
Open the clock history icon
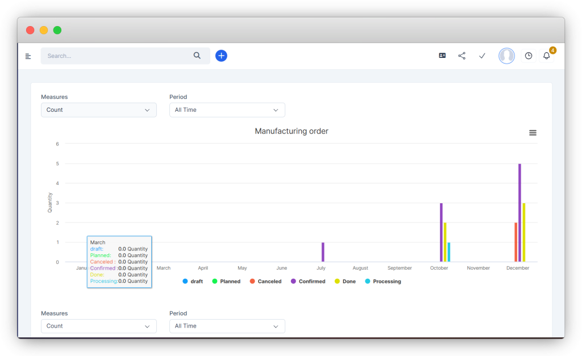tap(529, 56)
